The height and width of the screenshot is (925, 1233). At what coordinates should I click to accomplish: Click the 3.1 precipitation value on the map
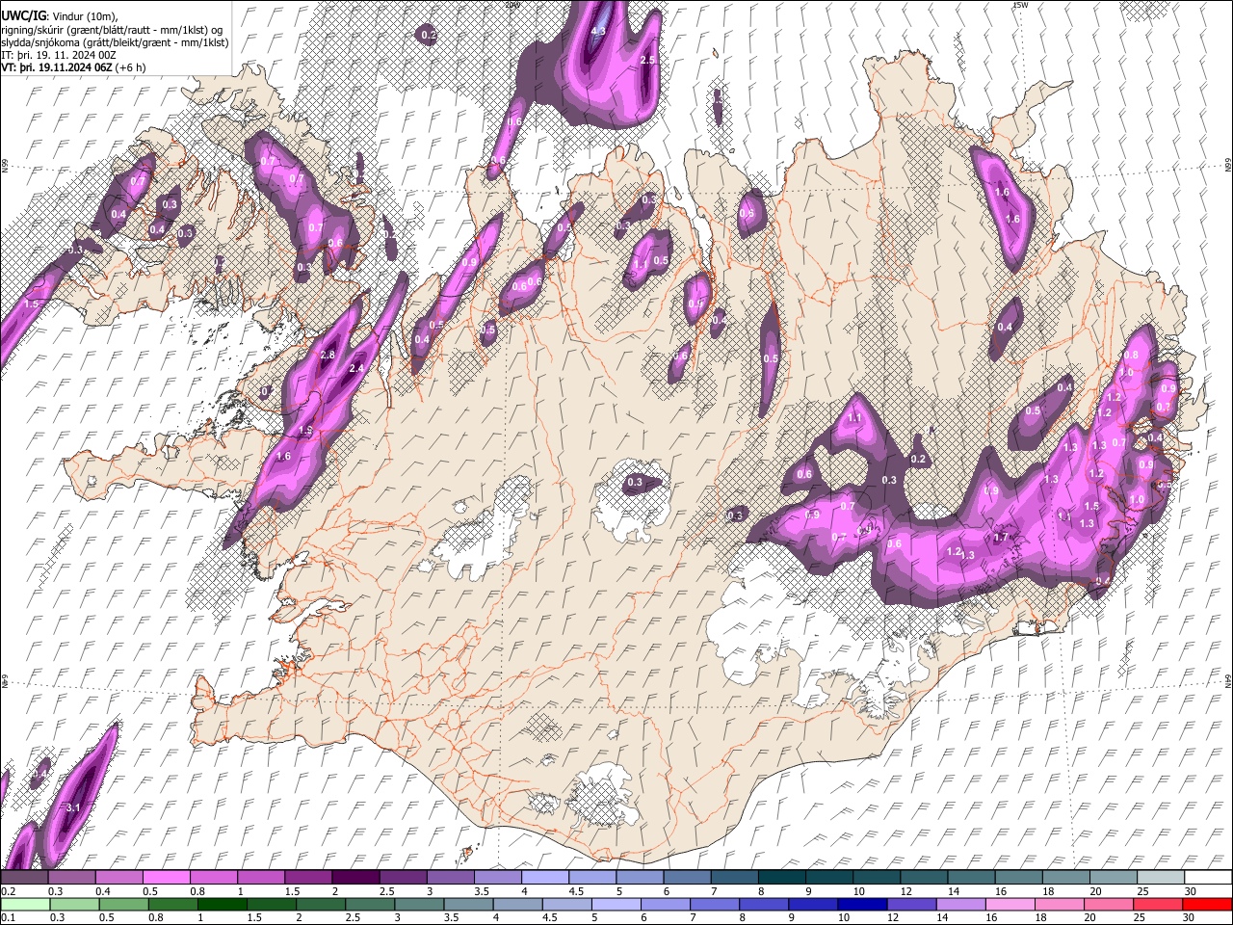[72, 807]
